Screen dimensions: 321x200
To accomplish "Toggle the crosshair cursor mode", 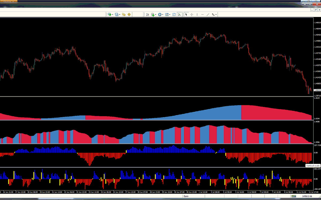I will coord(192,14).
